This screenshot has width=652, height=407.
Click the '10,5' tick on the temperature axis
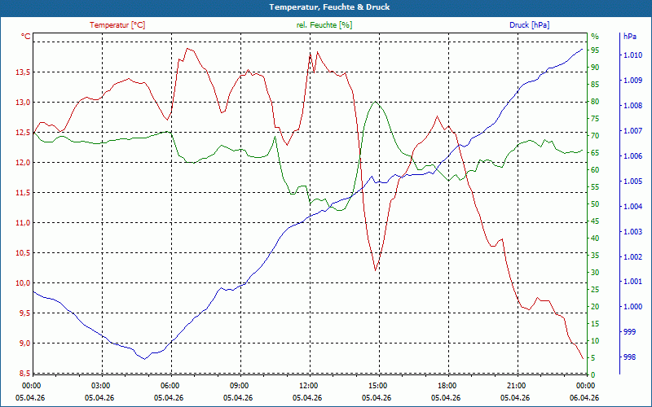(23, 253)
